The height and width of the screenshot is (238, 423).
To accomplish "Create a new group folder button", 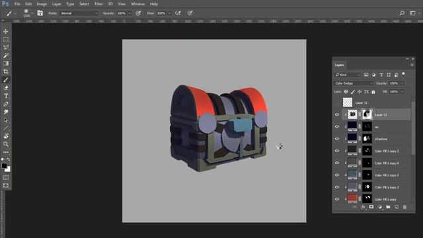I will (x=388, y=207).
